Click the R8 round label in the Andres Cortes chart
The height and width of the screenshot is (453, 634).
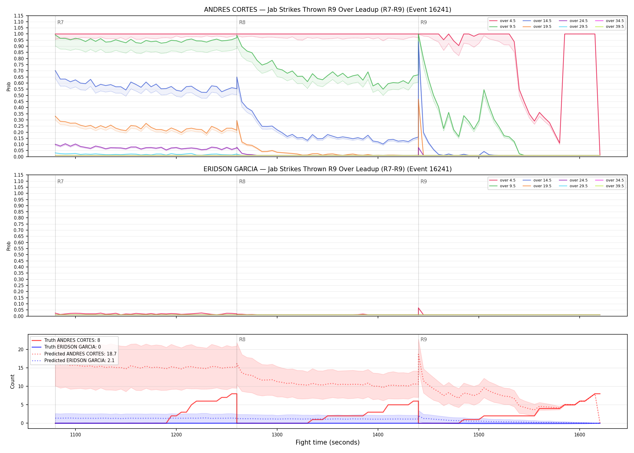(242, 22)
